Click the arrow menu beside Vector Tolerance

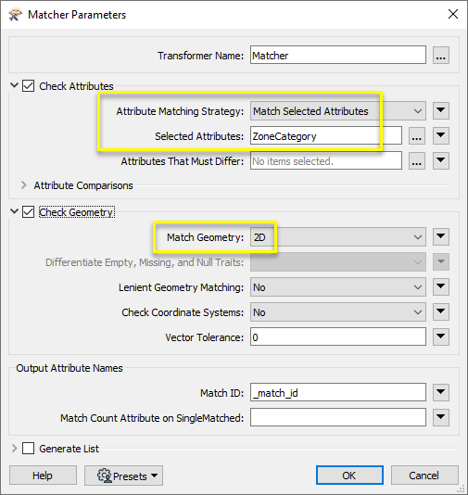[440, 336]
